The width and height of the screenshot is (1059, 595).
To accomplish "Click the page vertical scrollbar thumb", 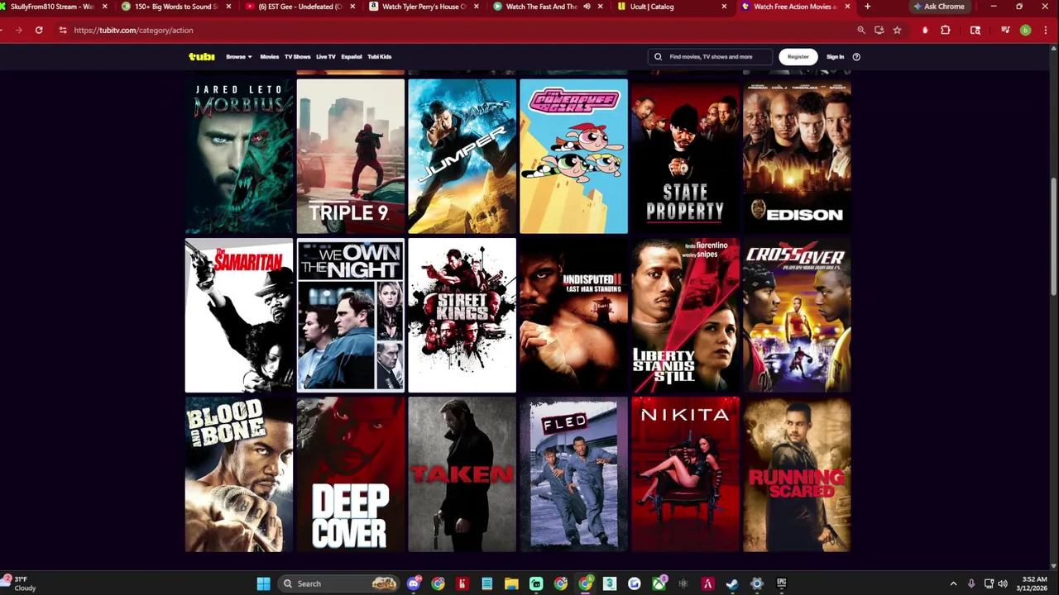I will click(1054, 236).
